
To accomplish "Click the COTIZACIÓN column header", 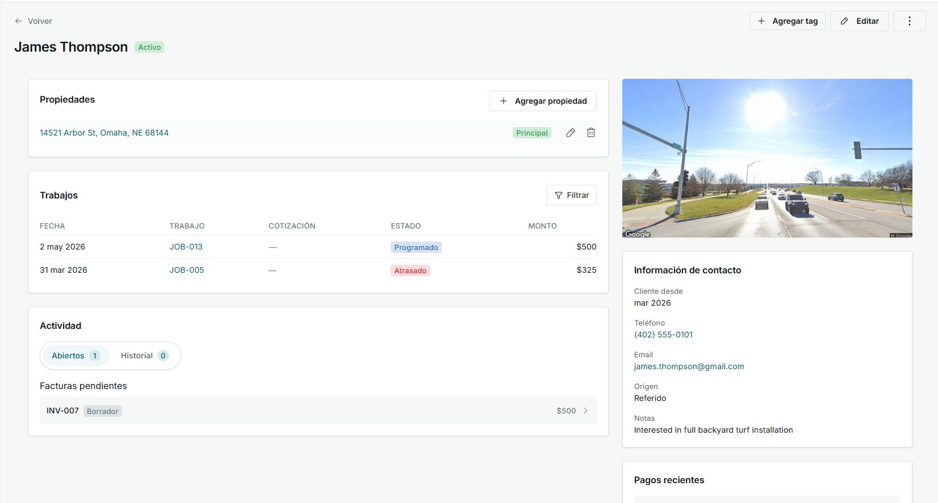I will (292, 226).
